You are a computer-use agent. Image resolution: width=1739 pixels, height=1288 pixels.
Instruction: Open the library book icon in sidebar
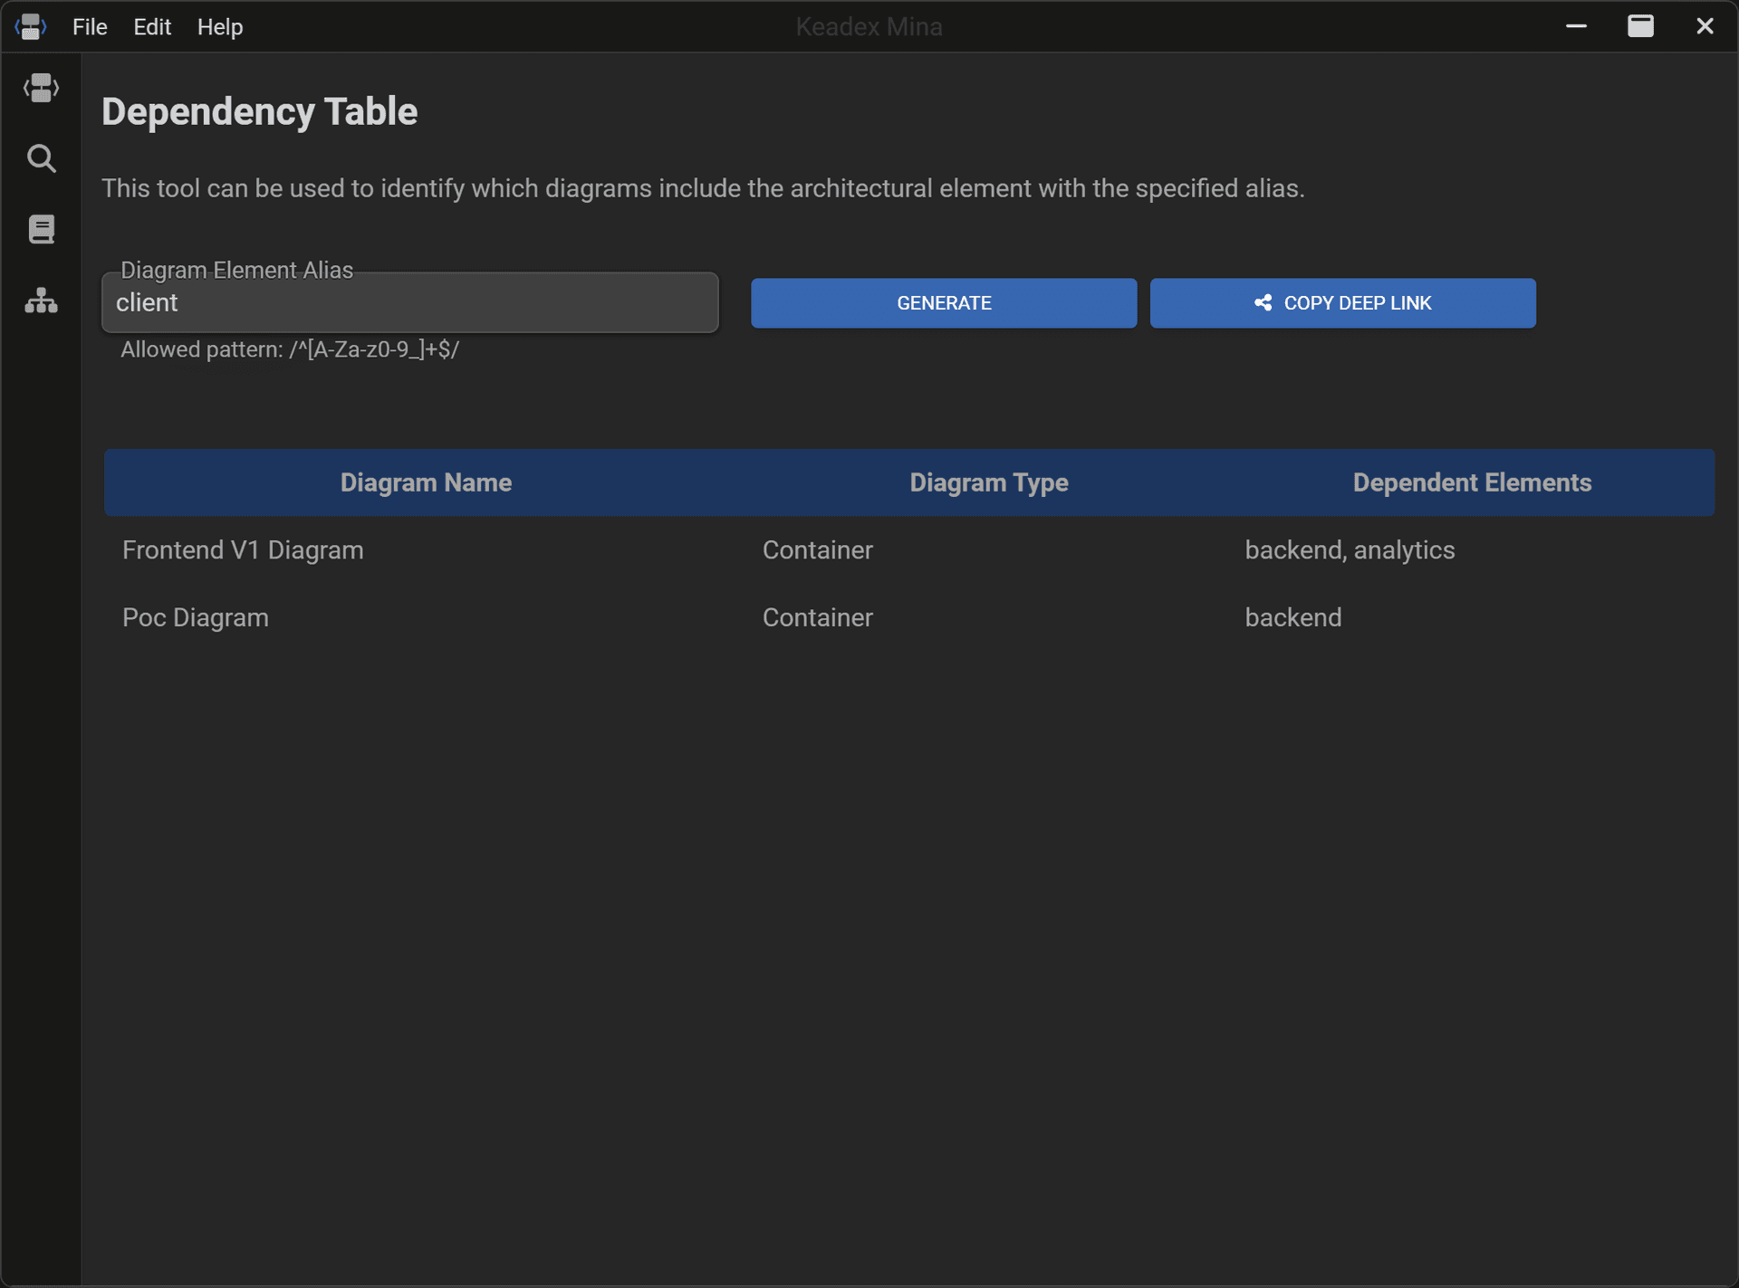tap(41, 229)
